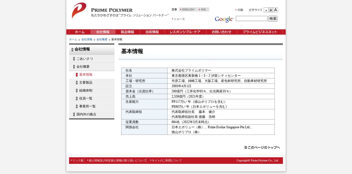
Task: Open 会社概要 in the sidebar
Action: pyautogui.click(x=92, y=67)
